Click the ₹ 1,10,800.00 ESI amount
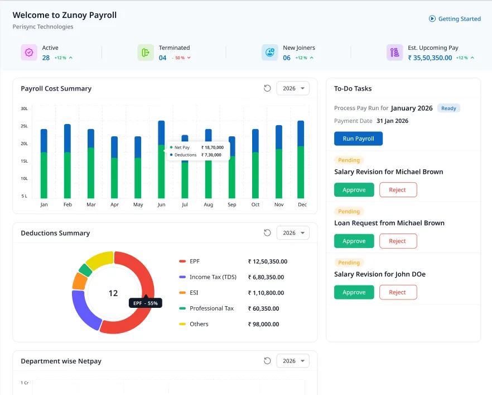The width and height of the screenshot is (492, 395). [266, 293]
